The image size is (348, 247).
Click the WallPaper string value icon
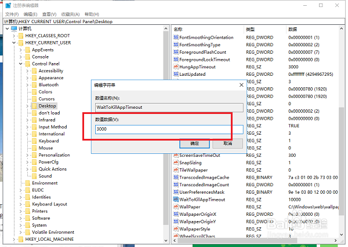click(x=176, y=207)
